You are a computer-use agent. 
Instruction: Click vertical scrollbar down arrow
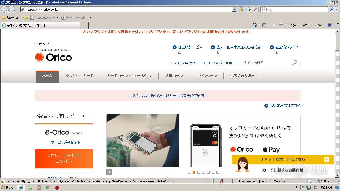tap(338, 176)
